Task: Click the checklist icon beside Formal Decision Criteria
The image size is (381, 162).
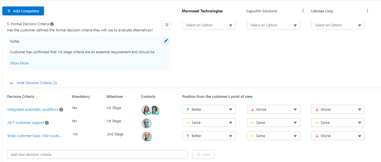Action: pos(167,25)
